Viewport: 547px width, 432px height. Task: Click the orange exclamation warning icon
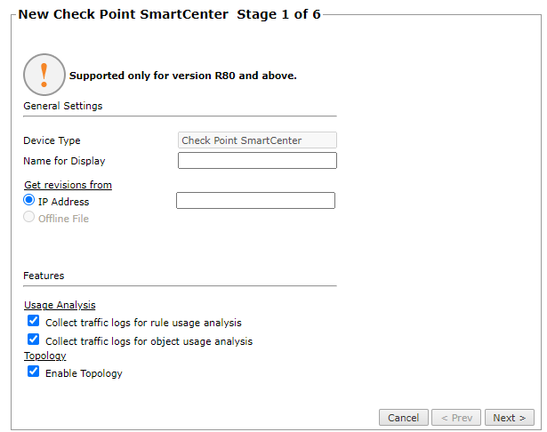44,75
